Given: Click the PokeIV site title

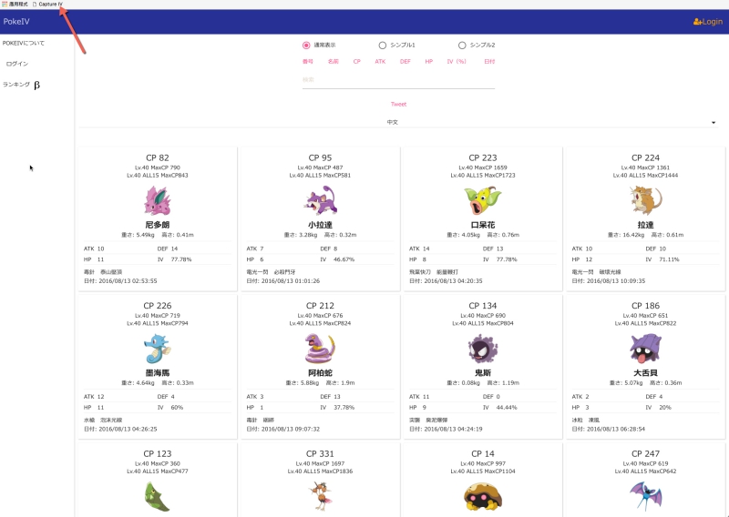Looking at the screenshot, I should click(16, 21).
